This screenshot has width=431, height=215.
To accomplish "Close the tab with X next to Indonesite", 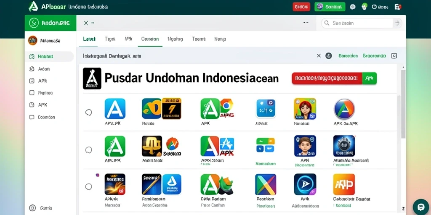I will click(86, 23).
